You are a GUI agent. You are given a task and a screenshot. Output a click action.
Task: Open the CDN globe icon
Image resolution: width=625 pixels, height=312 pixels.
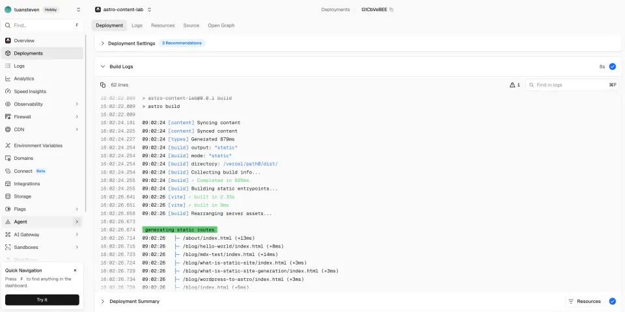[8, 130]
